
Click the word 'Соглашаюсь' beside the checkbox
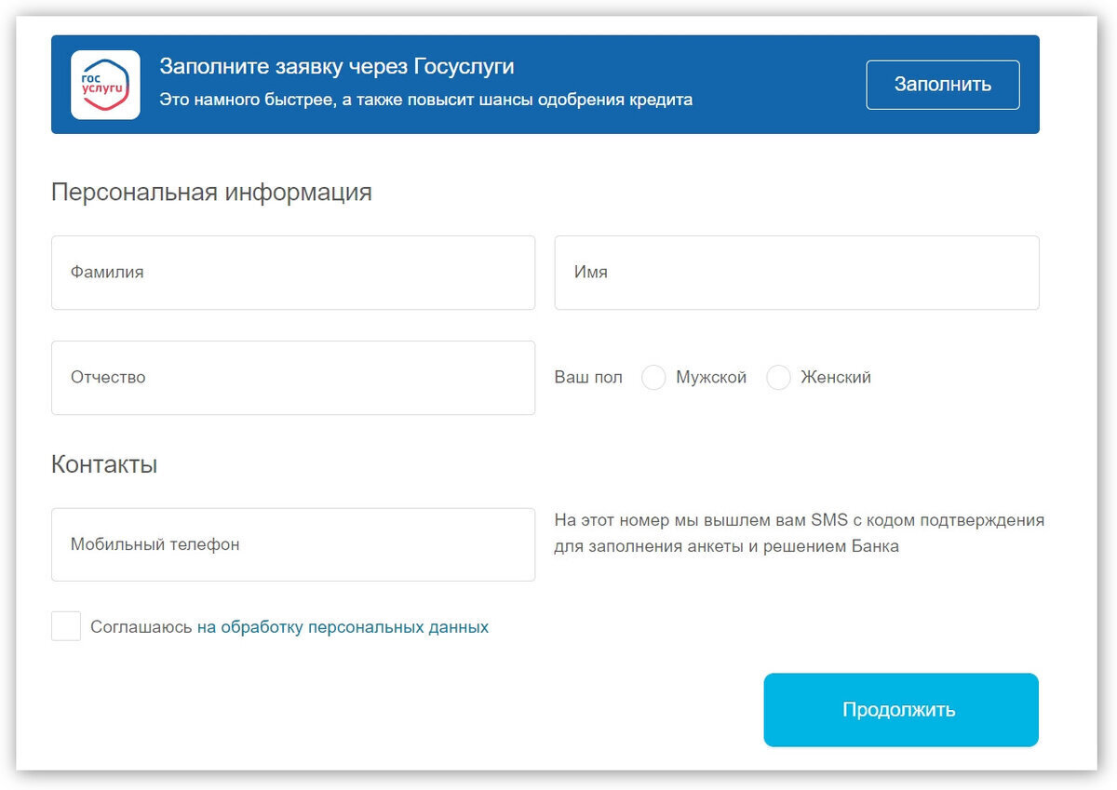(141, 627)
